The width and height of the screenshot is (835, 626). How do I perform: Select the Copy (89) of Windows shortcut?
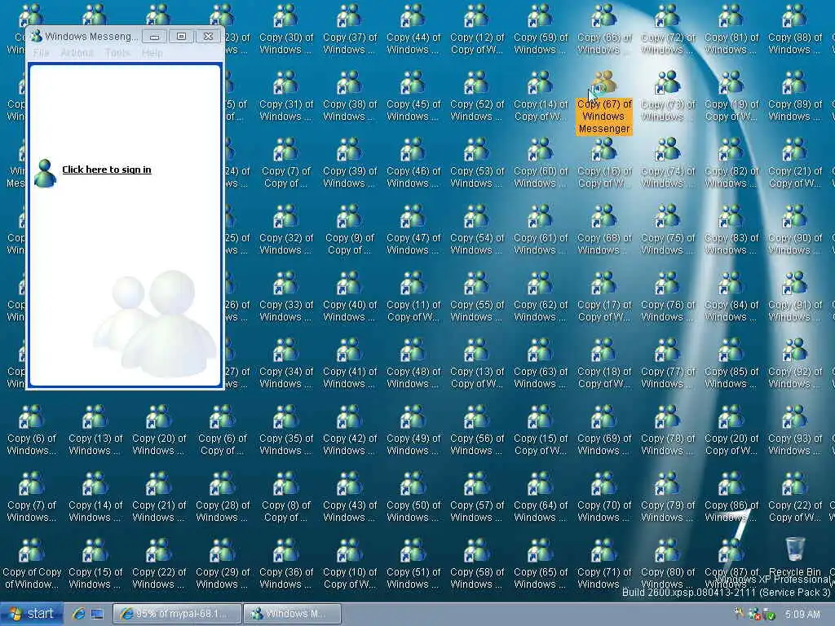coord(795,96)
